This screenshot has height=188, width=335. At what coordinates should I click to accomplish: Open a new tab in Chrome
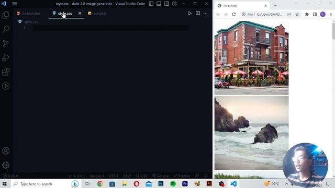[275, 6]
